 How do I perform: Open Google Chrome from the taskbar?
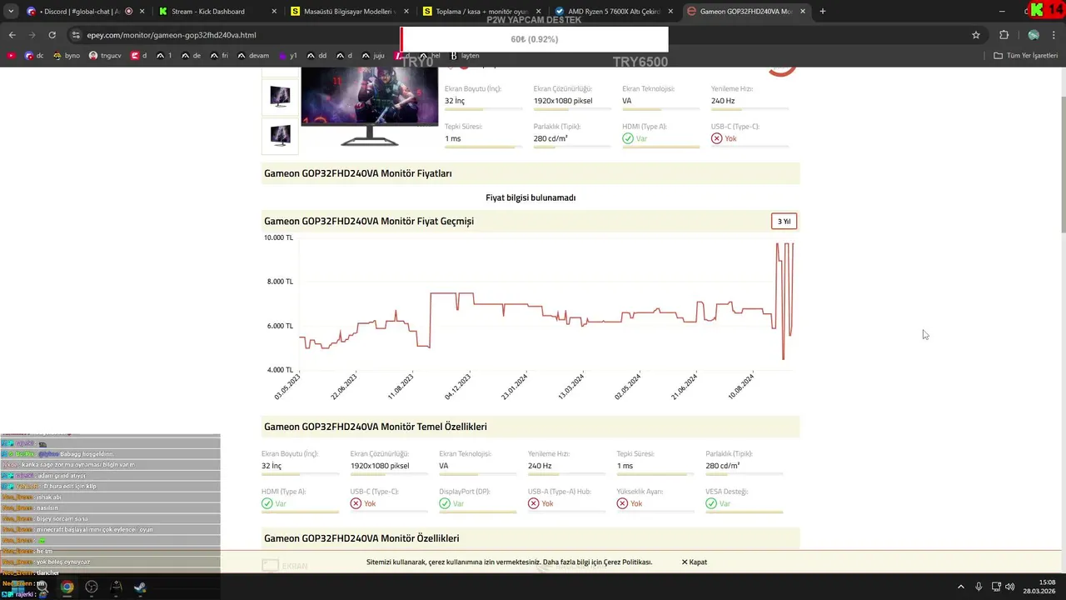[67, 587]
